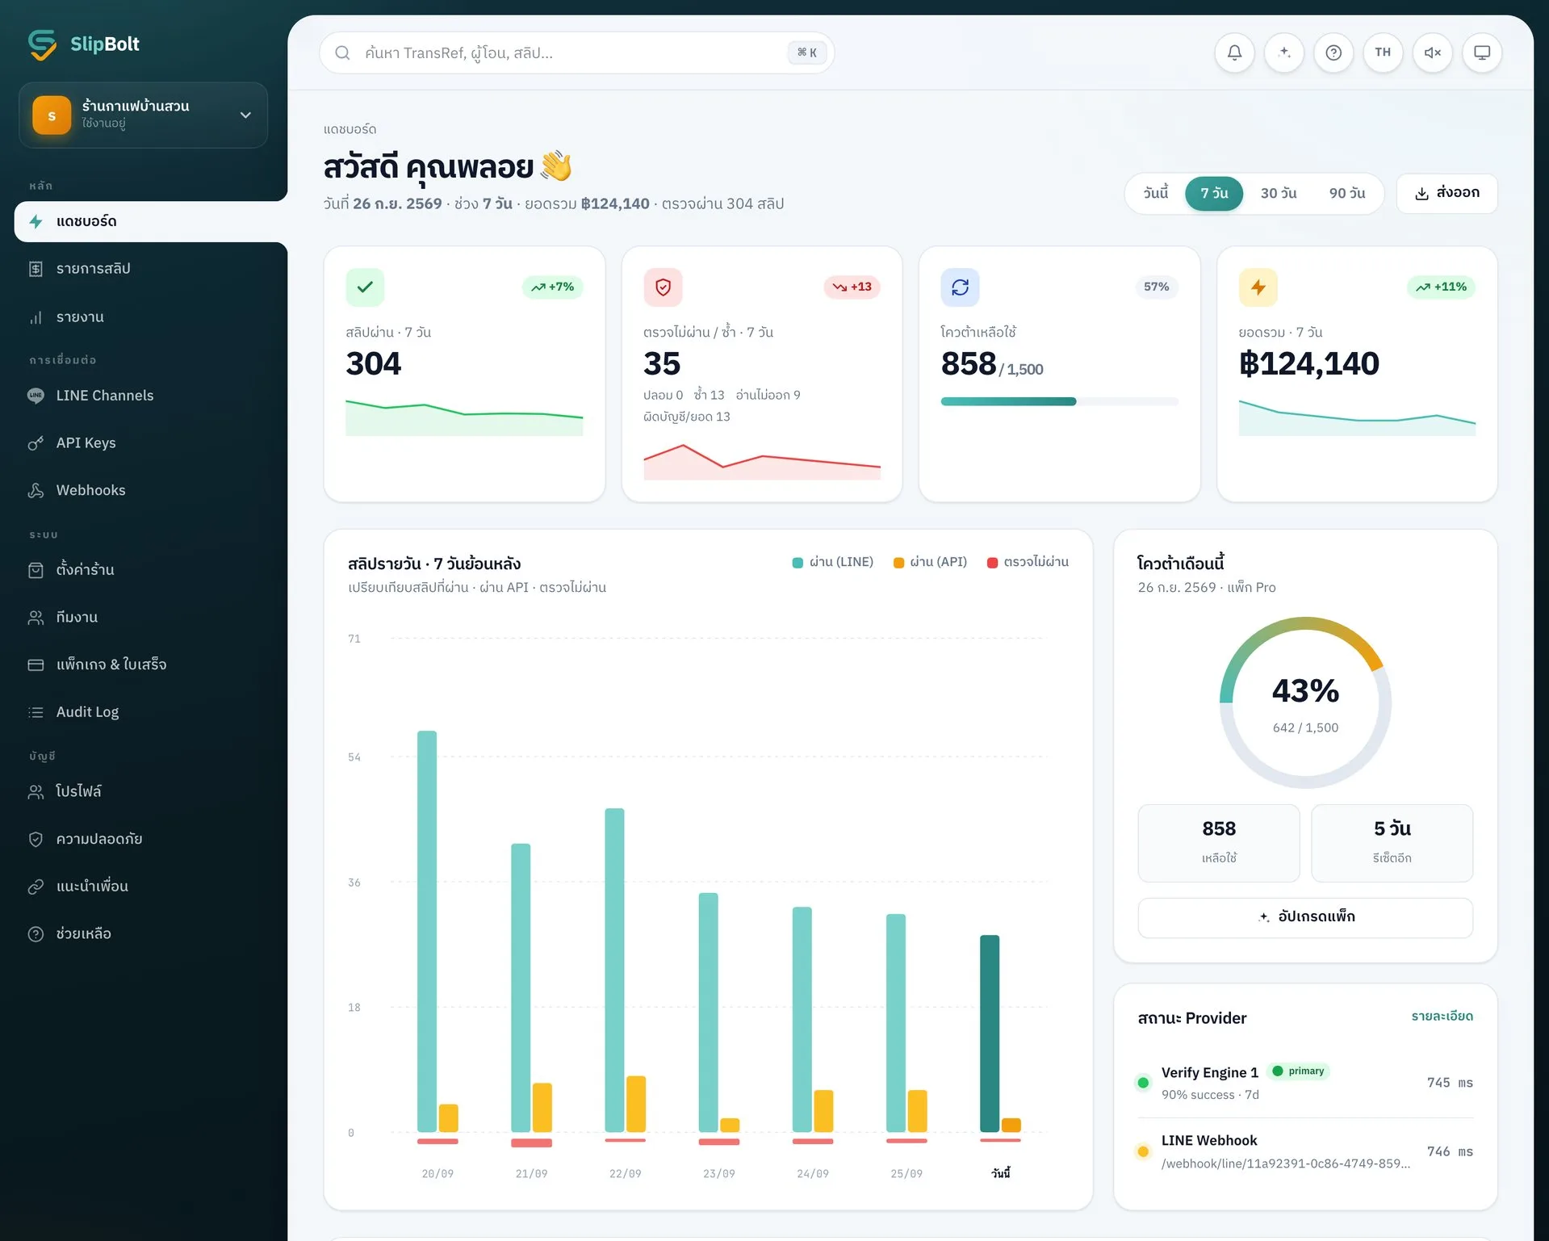
Task: Toggle ตรวจไม่ผ่าน legend swatch
Action: 992,563
